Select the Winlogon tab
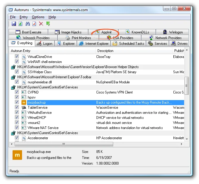 coord(172,32)
